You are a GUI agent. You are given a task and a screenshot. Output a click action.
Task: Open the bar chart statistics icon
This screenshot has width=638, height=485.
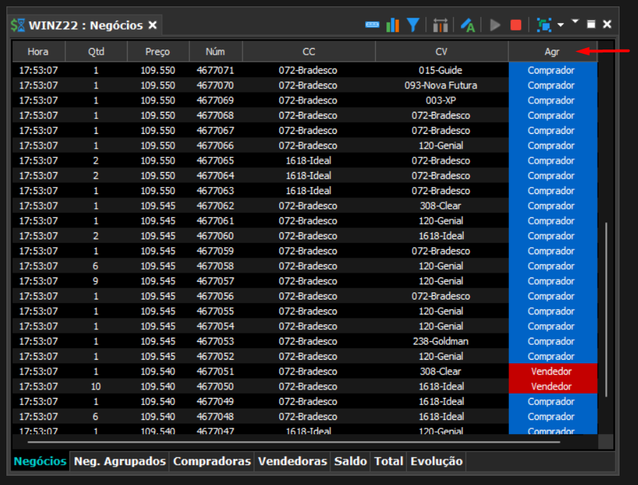393,25
